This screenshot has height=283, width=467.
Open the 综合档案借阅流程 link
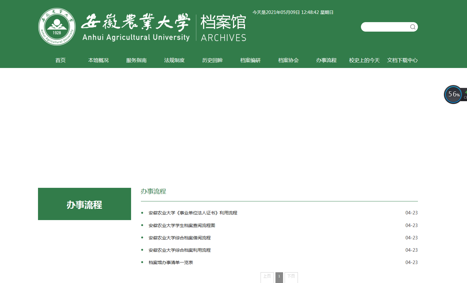click(180, 238)
